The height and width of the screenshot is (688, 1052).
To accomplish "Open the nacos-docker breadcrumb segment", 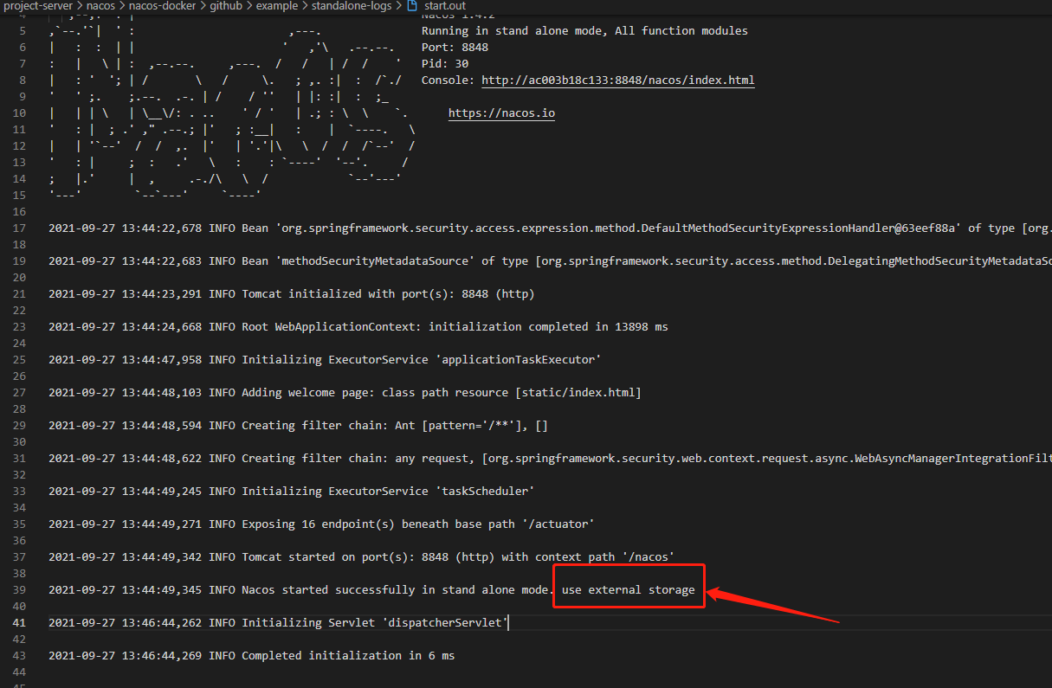I will coord(161,5).
